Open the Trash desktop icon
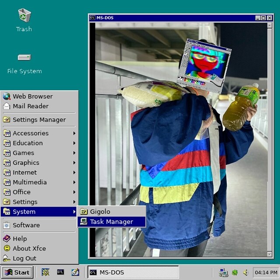Image resolution: width=280 pixels, height=280 pixels. coord(24,17)
